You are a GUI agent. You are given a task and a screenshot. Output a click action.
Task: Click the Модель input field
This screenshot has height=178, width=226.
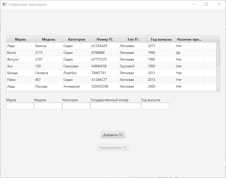coord(48,106)
